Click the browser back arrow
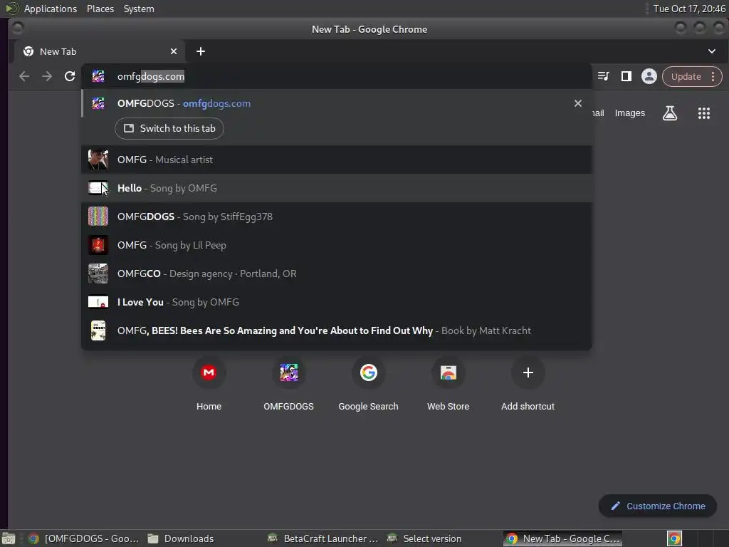The width and height of the screenshot is (729, 547). click(x=24, y=76)
